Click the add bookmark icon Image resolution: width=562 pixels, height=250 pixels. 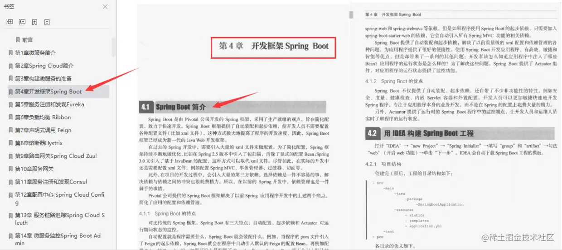[x=34, y=22]
